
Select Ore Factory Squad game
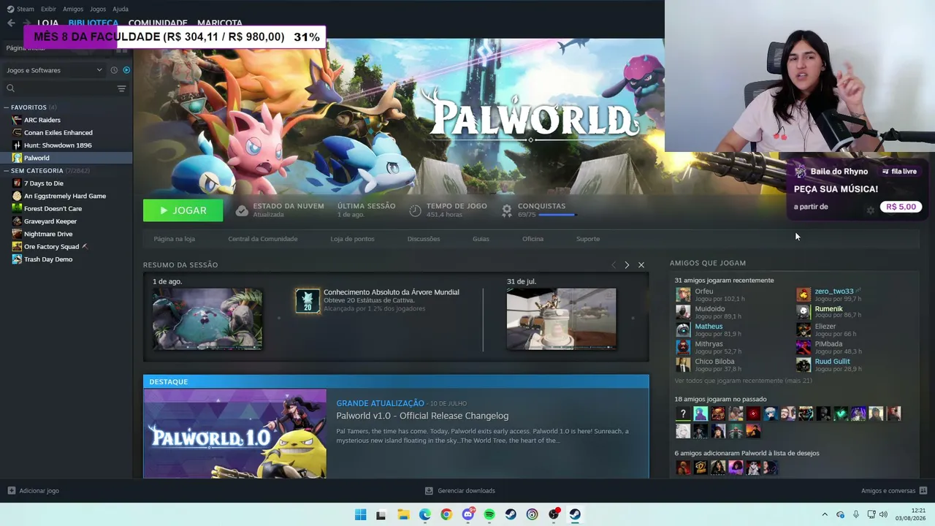(x=51, y=247)
